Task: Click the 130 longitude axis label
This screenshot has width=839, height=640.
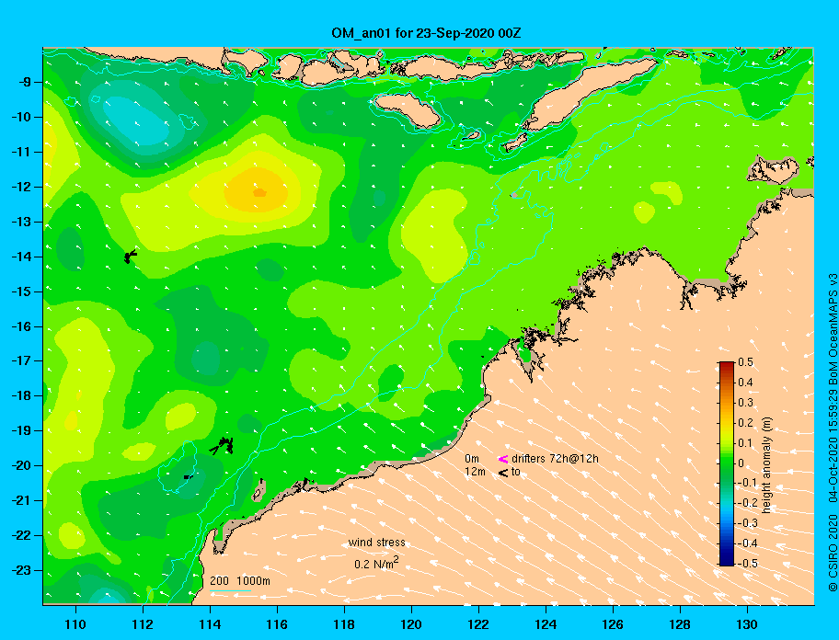Action: [x=747, y=624]
